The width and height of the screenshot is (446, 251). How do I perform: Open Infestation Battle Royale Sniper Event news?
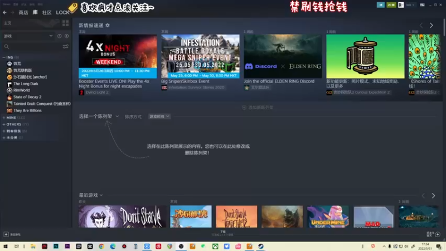tap(200, 56)
